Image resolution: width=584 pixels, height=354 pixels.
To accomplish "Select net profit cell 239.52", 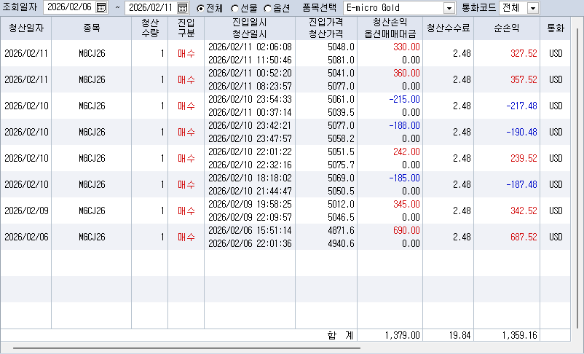I will point(524,158).
